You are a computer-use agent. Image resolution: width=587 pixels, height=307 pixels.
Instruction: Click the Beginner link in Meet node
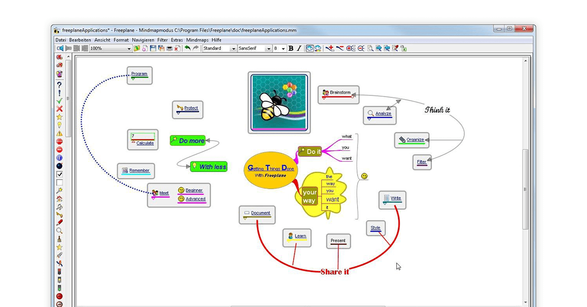(x=194, y=190)
